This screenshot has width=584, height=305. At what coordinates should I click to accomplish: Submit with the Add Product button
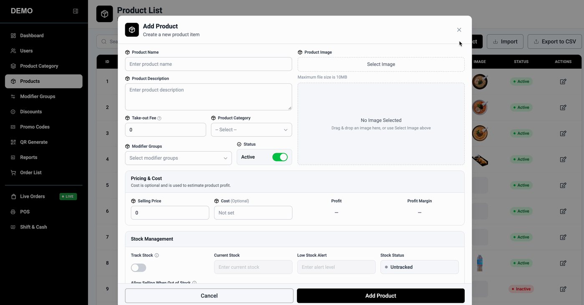(x=381, y=296)
